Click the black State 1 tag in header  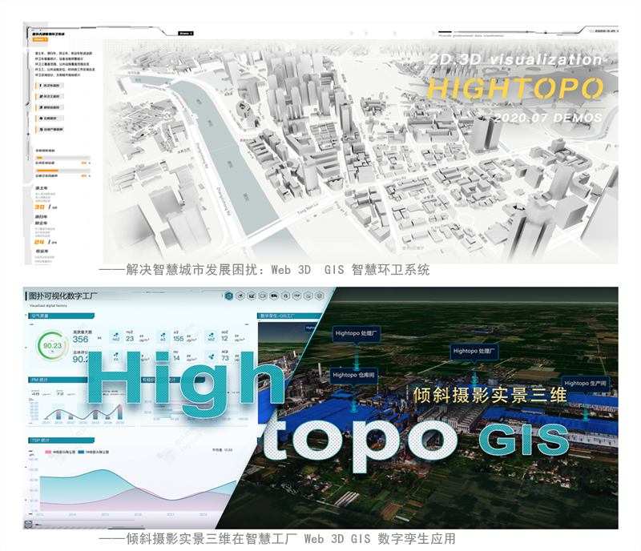186,33
